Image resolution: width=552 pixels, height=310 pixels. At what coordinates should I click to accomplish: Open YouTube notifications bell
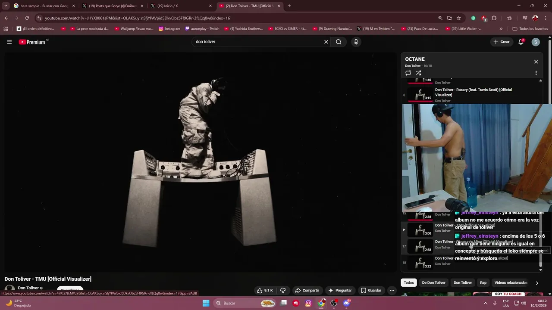click(x=521, y=42)
